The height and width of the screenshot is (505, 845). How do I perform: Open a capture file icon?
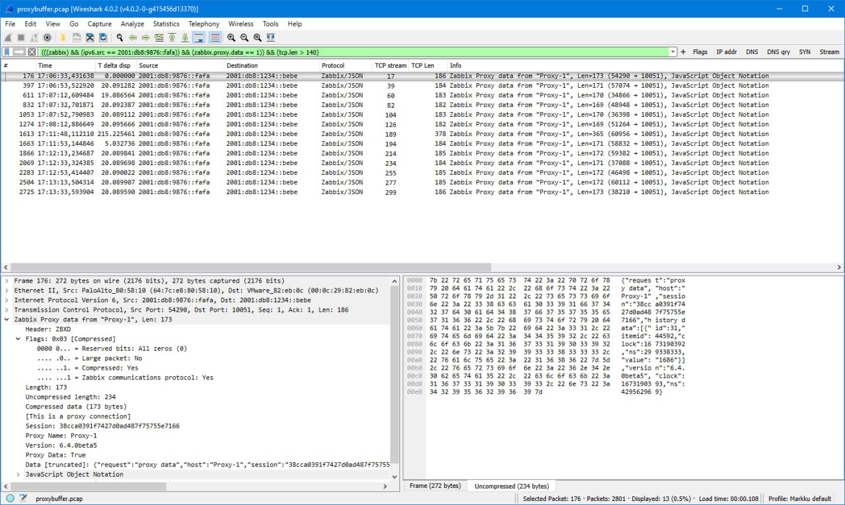pyautogui.click(x=63, y=38)
